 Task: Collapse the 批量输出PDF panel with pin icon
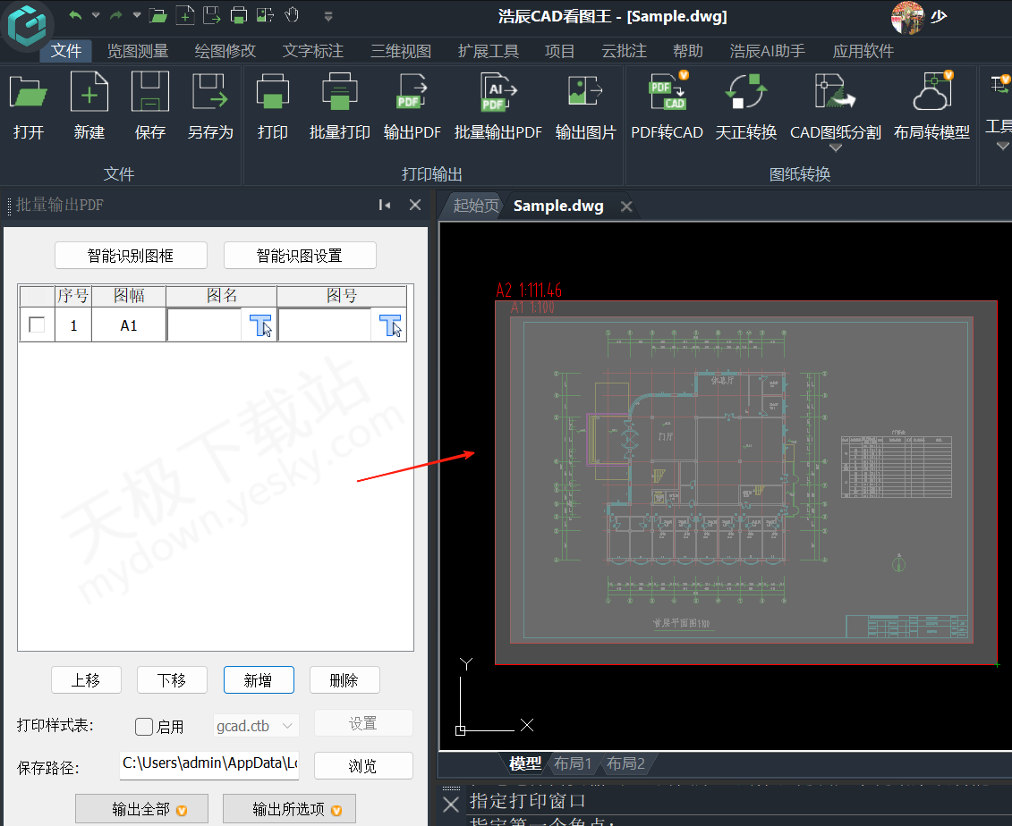pyautogui.click(x=385, y=205)
